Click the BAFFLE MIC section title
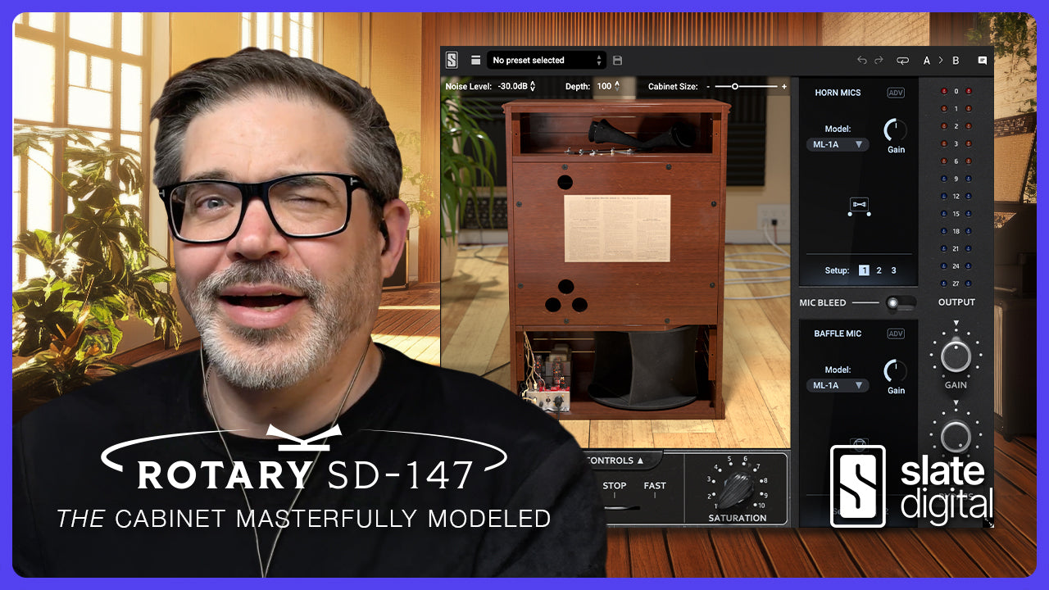The image size is (1049, 590). [x=838, y=334]
